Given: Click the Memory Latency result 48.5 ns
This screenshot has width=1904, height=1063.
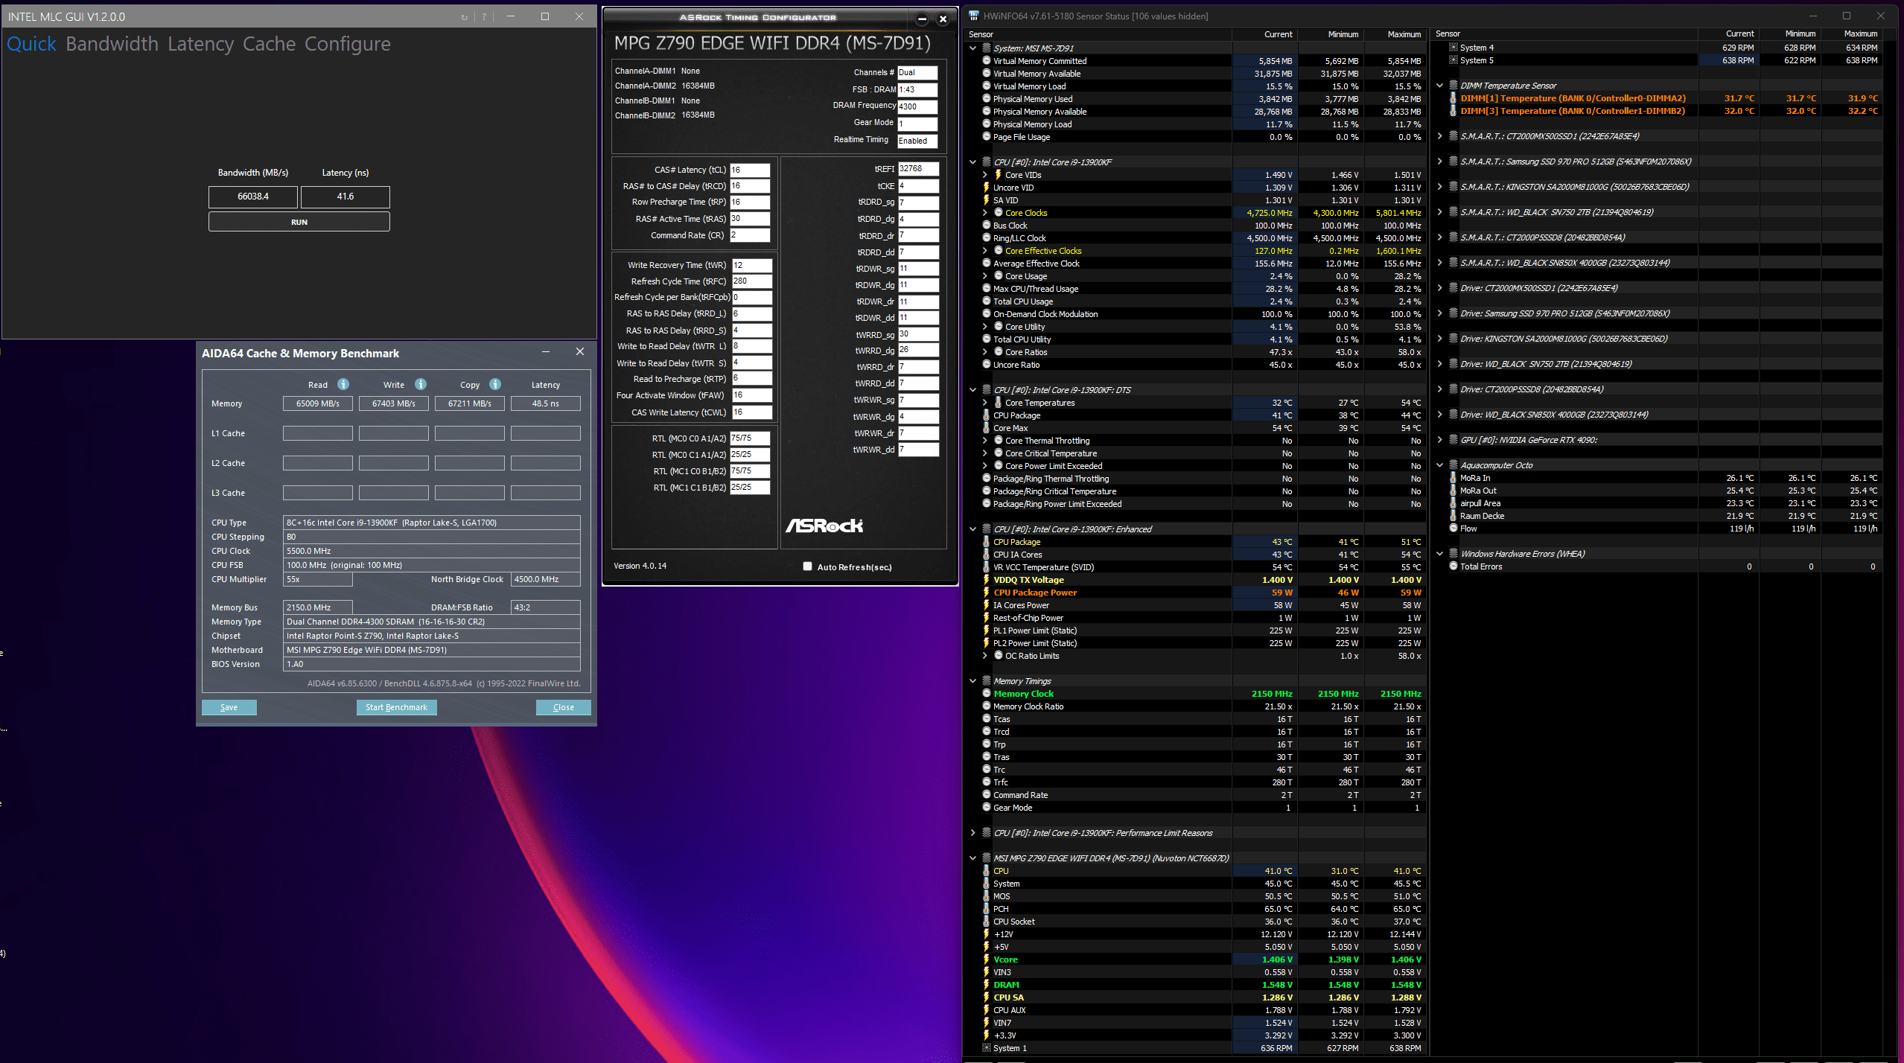Looking at the screenshot, I should [545, 403].
